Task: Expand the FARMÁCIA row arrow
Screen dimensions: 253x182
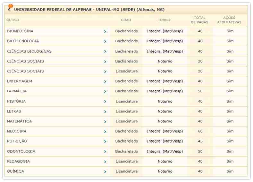Action: [105, 91]
